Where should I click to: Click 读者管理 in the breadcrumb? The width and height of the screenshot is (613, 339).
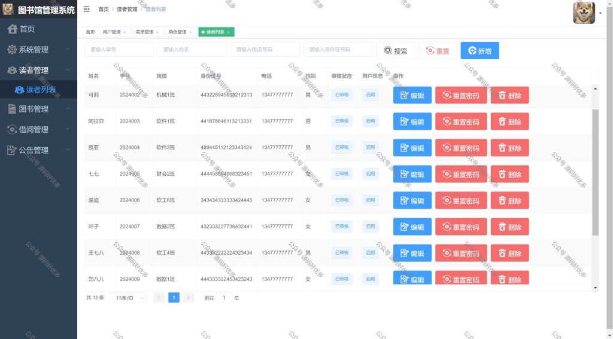pos(127,10)
